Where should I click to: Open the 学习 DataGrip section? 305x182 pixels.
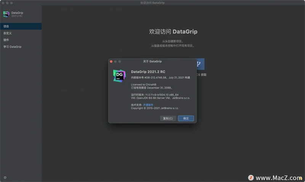pos(21,46)
